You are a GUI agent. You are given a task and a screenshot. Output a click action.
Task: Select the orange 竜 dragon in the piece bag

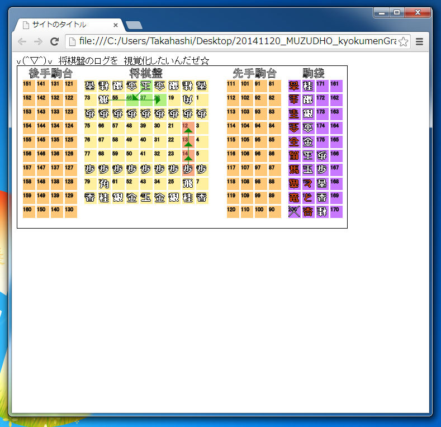pyautogui.click(x=294, y=198)
